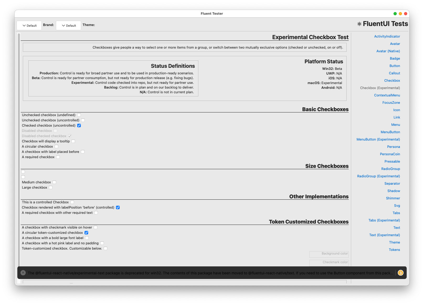Click the FluentUI Tests atom logo

pyautogui.click(x=359, y=24)
